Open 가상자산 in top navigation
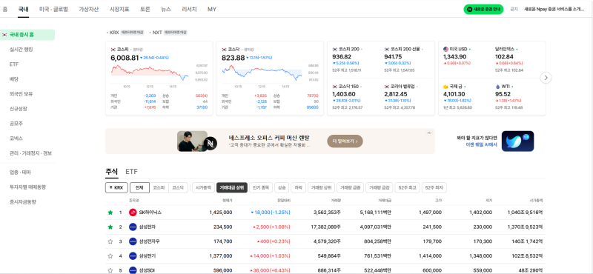This screenshot has height=274, width=593. tap(88, 10)
